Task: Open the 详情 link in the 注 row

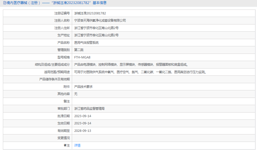Action: tap(77, 145)
